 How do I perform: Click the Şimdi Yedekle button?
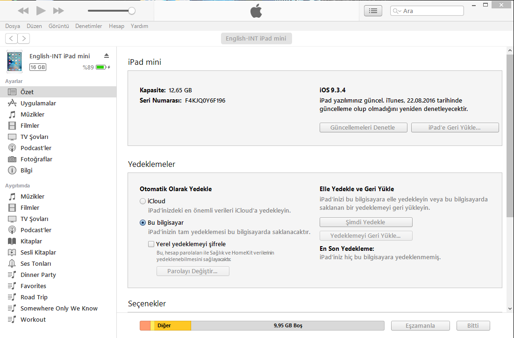click(366, 222)
